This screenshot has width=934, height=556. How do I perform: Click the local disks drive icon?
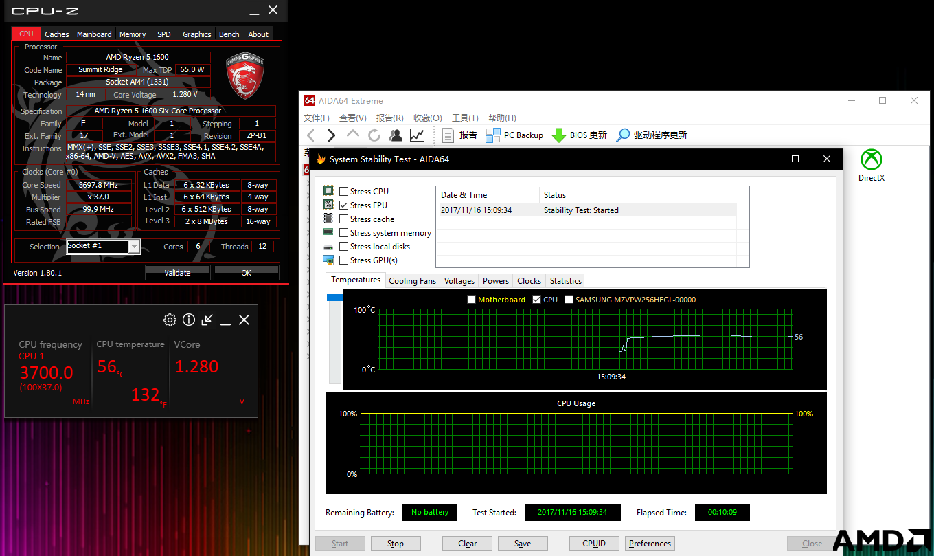[x=328, y=247]
